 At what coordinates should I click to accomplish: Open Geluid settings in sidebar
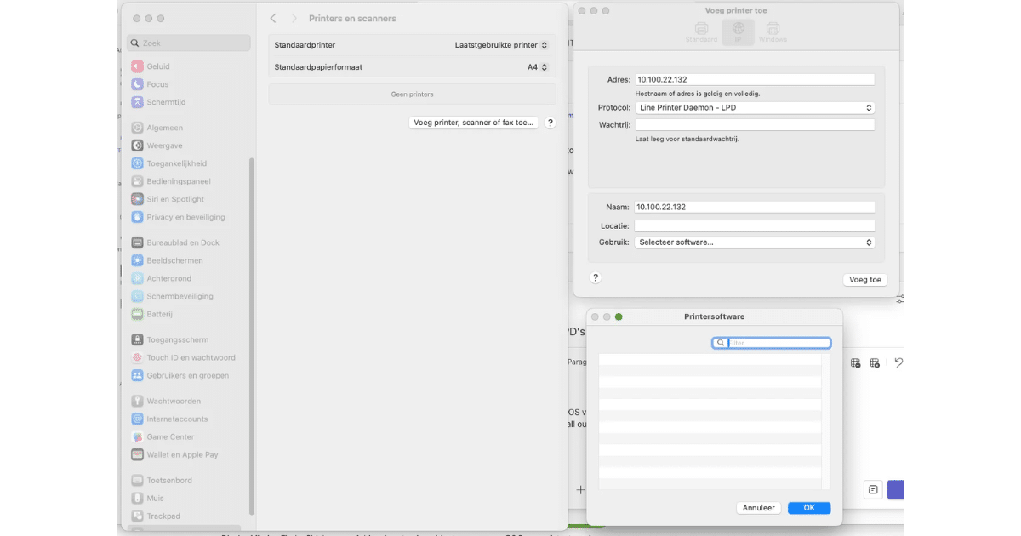tap(158, 66)
